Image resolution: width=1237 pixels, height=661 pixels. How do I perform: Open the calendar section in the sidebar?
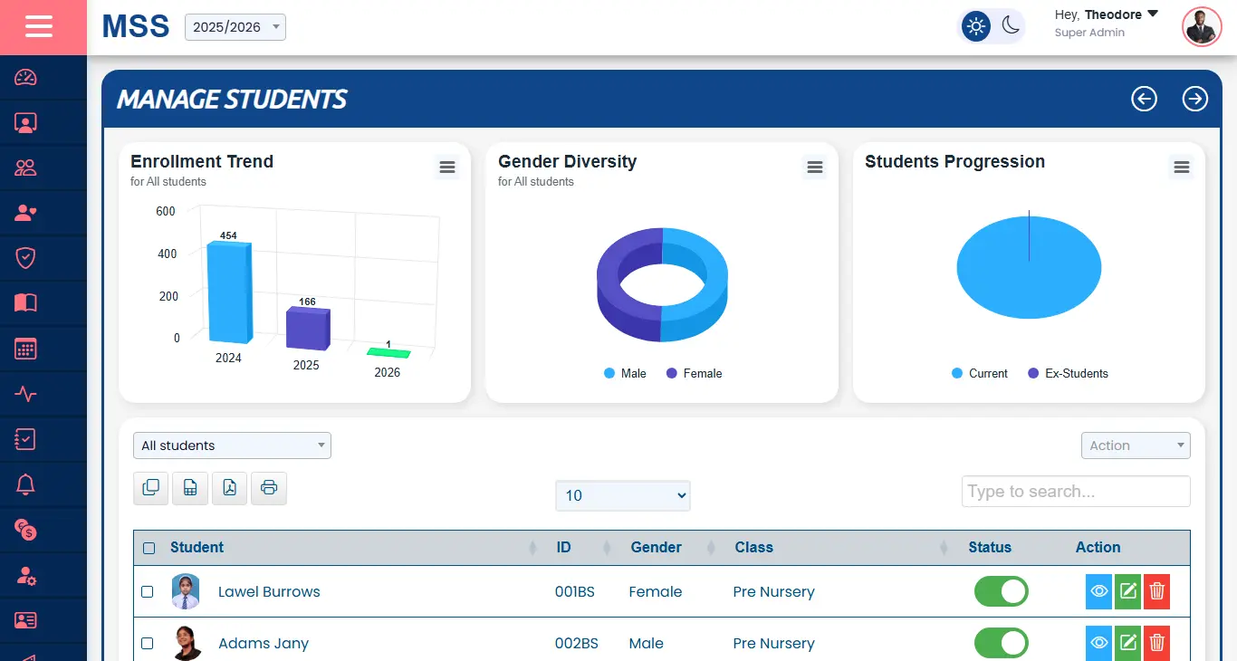click(23, 349)
